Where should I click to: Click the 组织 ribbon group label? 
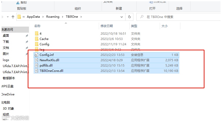point(78,8)
